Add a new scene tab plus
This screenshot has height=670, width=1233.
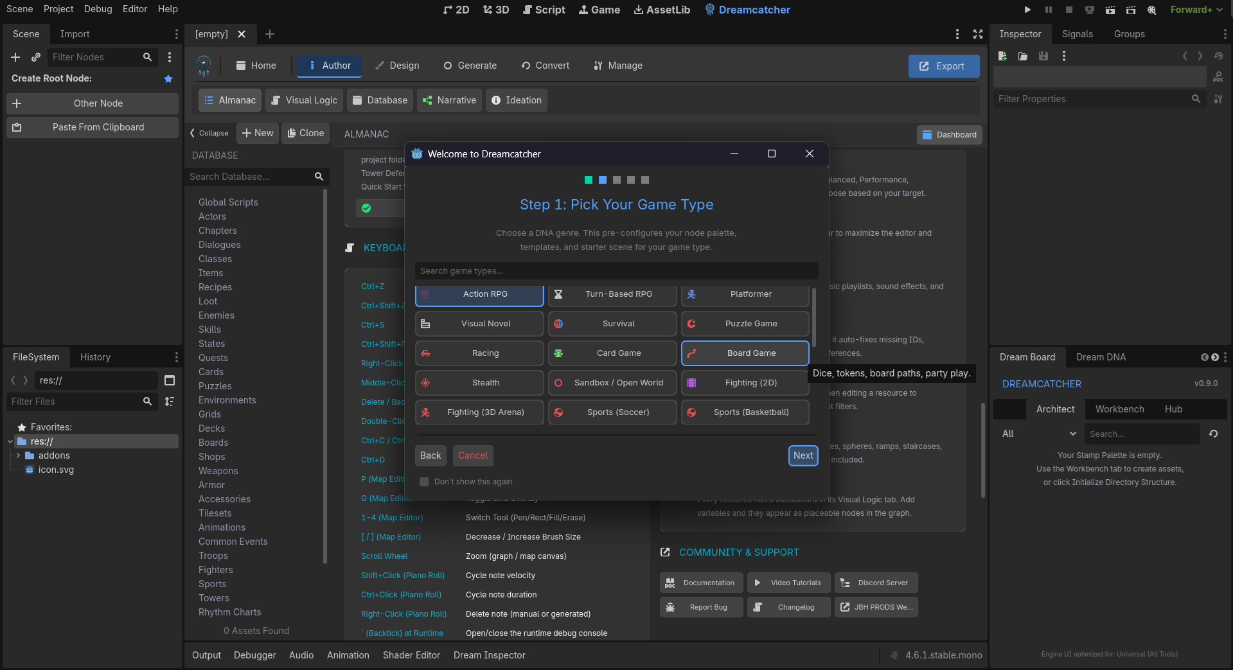[270, 34]
